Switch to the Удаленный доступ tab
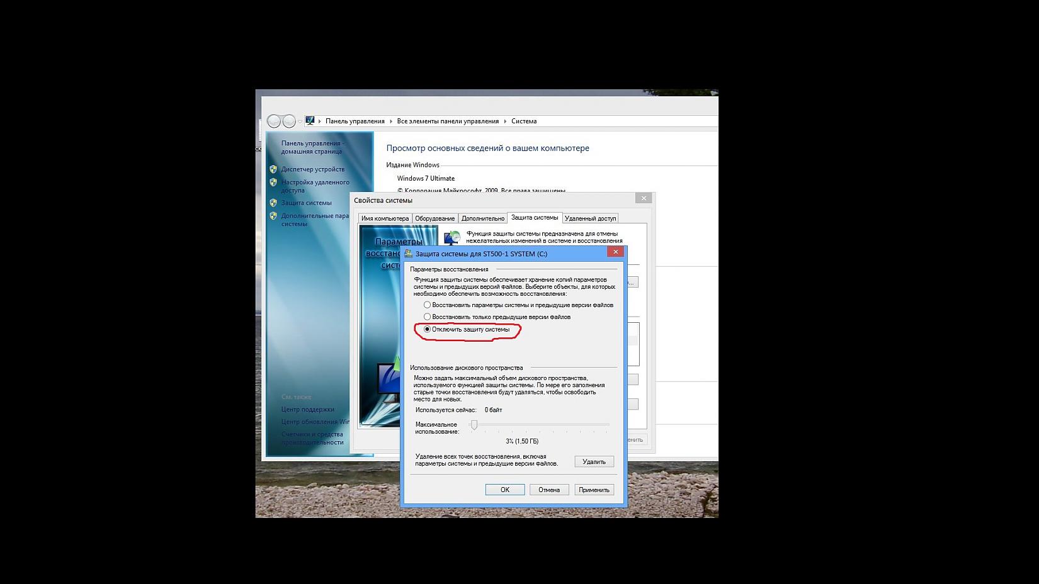Viewport: 1039px width, 584px height. [x=590, y=218]
